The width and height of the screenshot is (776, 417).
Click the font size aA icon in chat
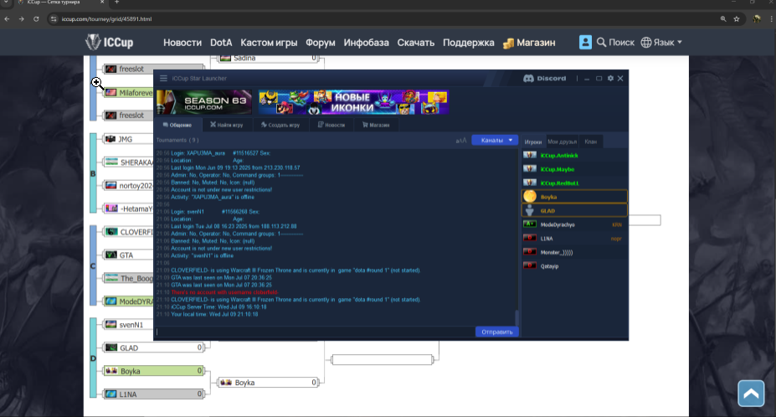tap(460, 141)
